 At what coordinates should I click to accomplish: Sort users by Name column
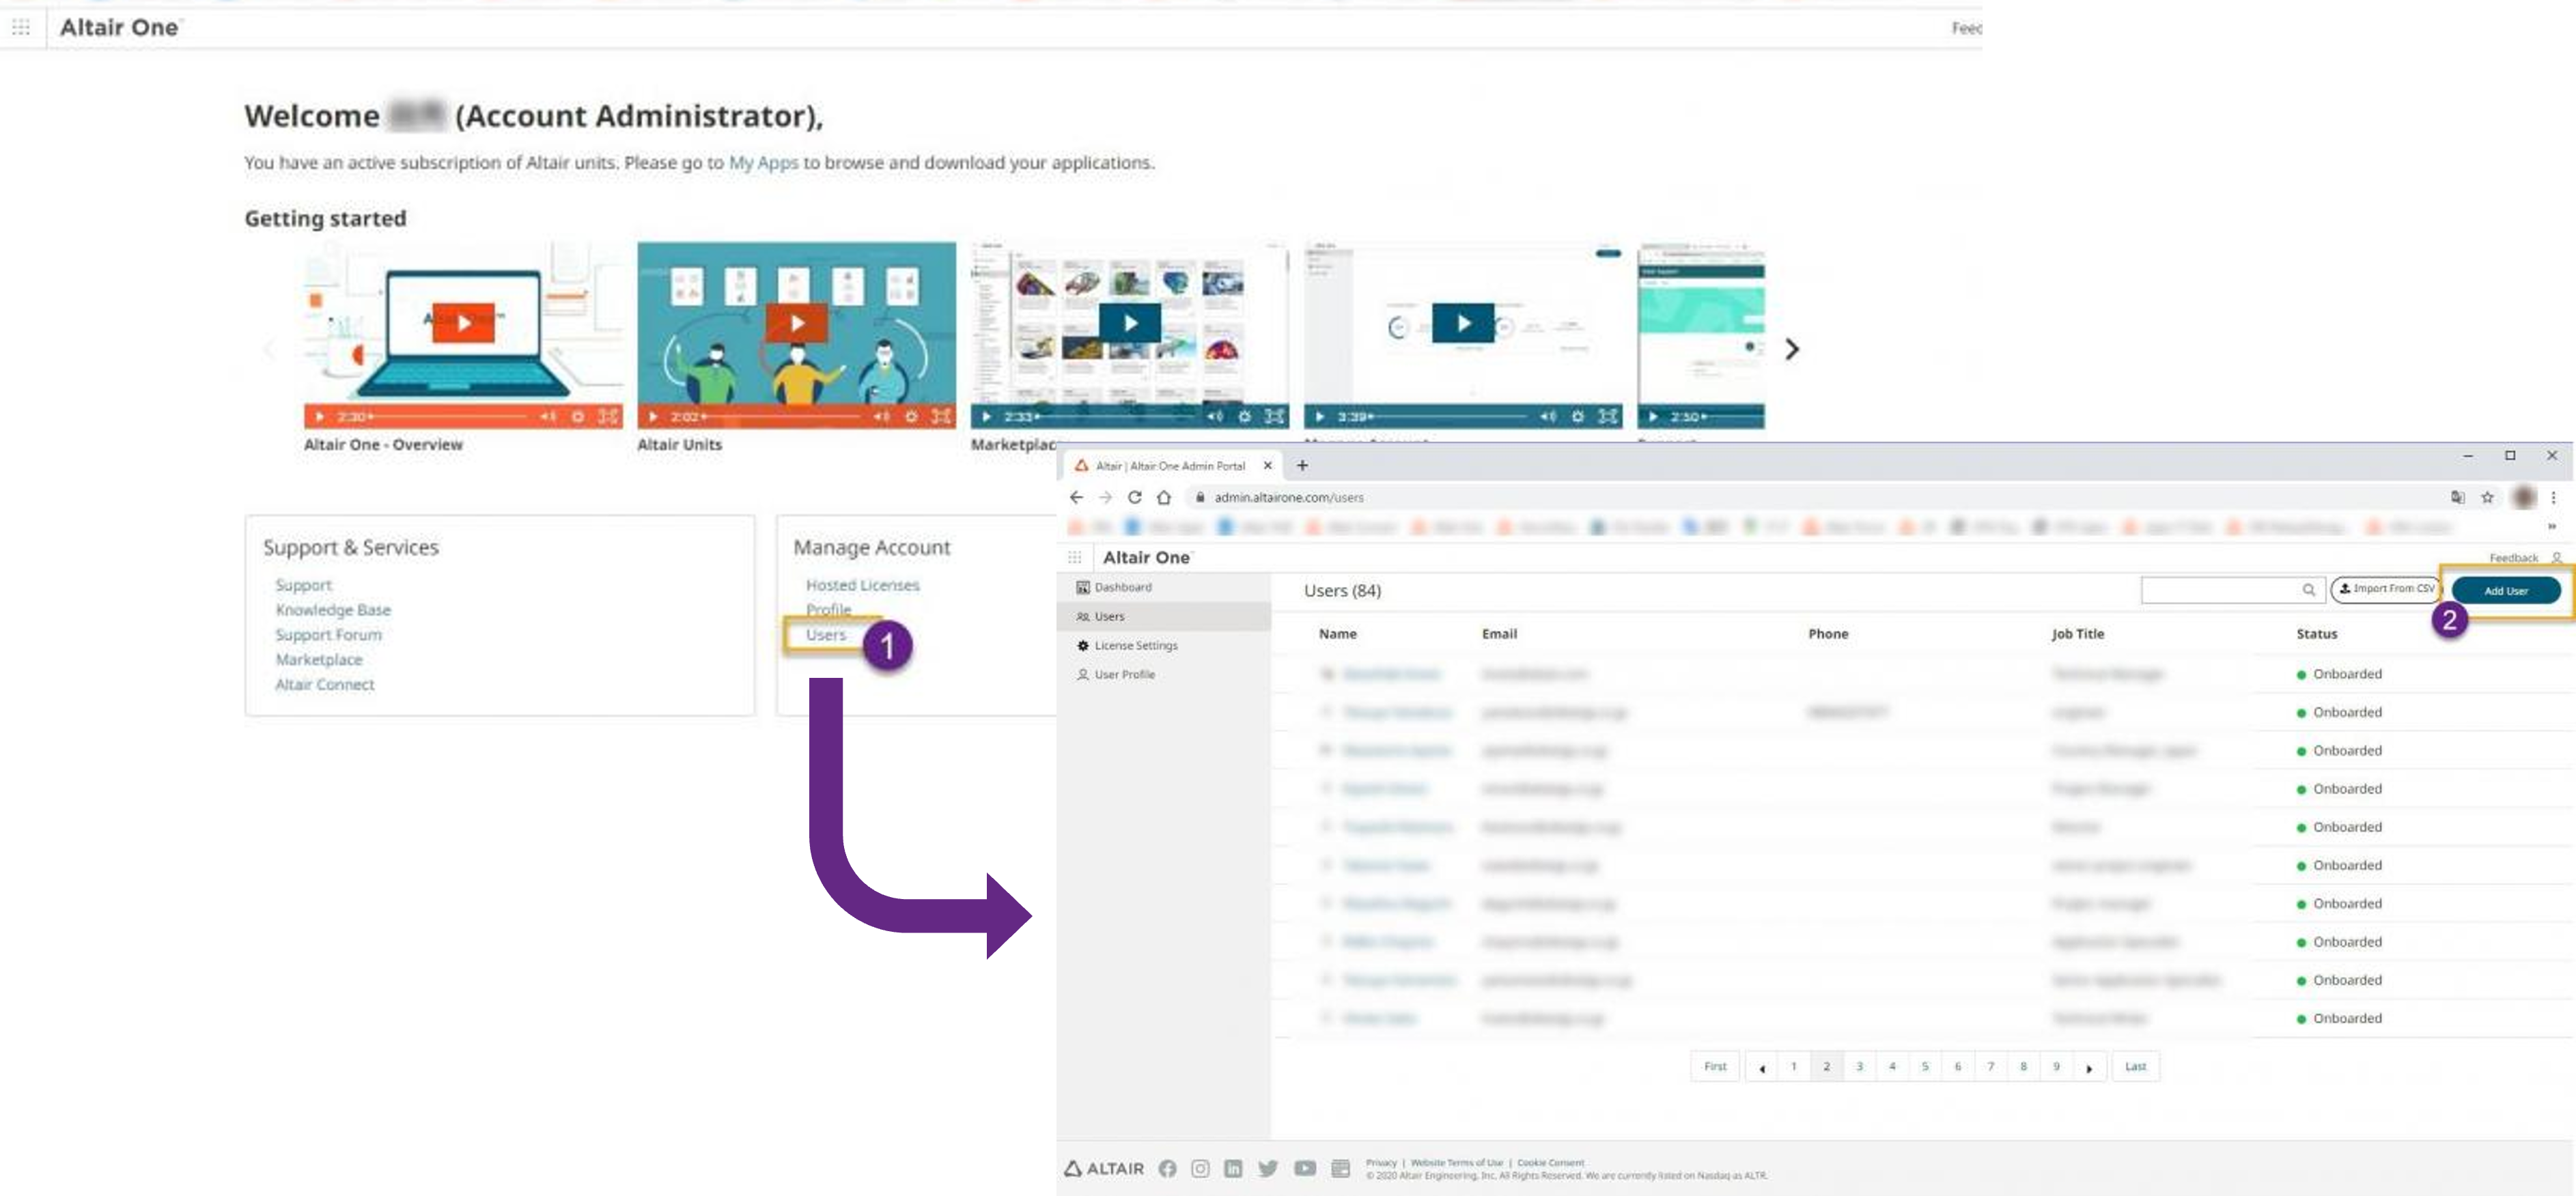click(1337, 634)
